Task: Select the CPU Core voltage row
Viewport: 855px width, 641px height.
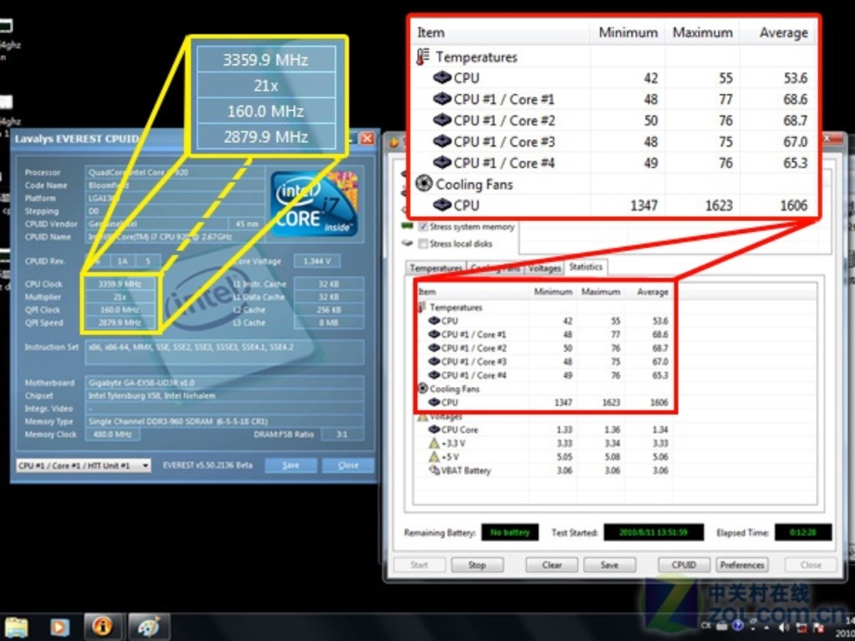Action: tap(545, 429)
